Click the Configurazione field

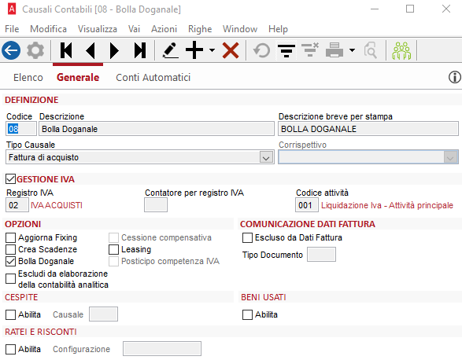tap(162, 349)
